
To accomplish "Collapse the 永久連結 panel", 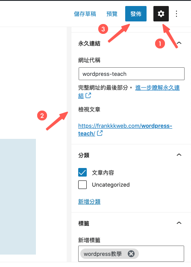I will pyautogui.click(x=179, y=43).
